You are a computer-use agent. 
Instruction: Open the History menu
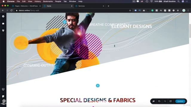point(38,1)
